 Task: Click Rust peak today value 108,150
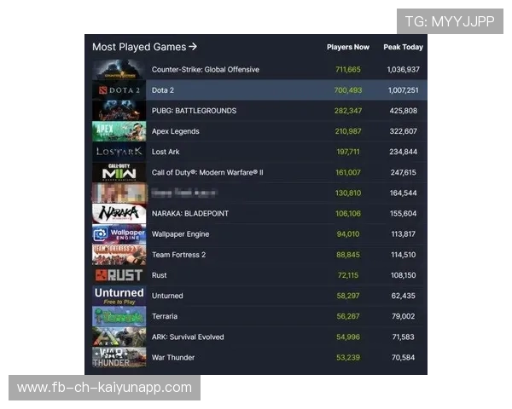click(x=404, y=275)
